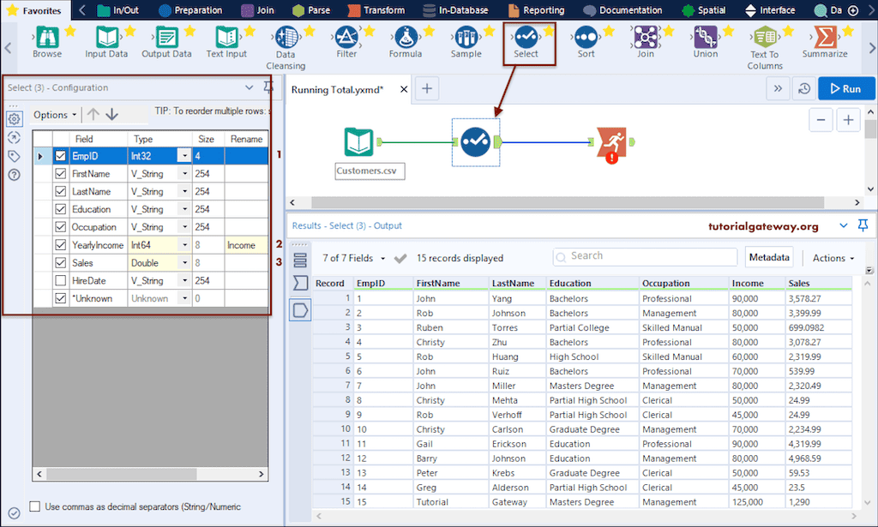The image size is (878, 527).
Task: Enable 'Use commas as decimal separators'
Action: [x=34, y=506]
